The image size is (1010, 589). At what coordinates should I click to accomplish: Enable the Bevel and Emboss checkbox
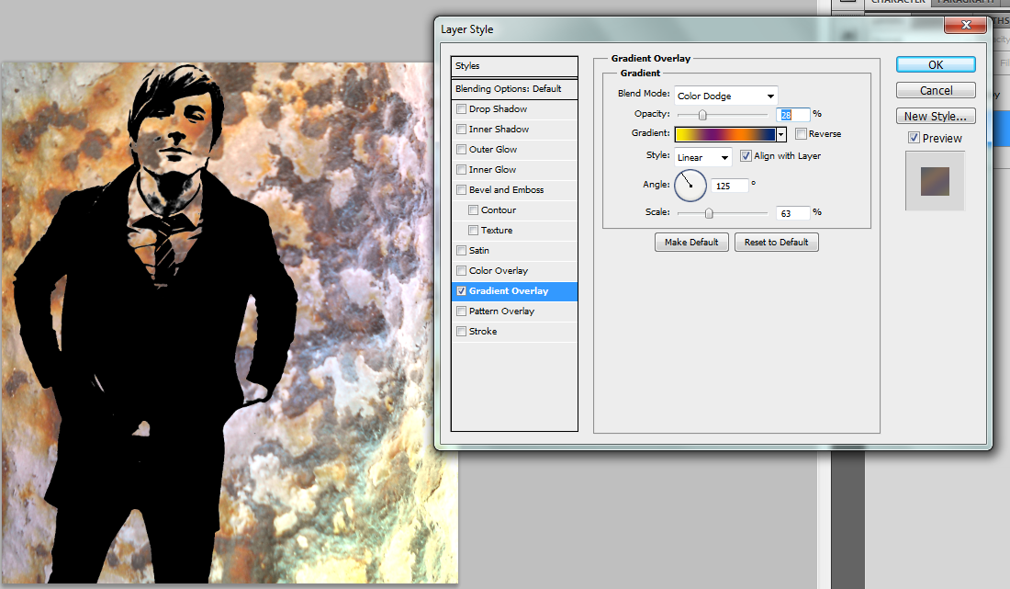(x=461, y=189)
